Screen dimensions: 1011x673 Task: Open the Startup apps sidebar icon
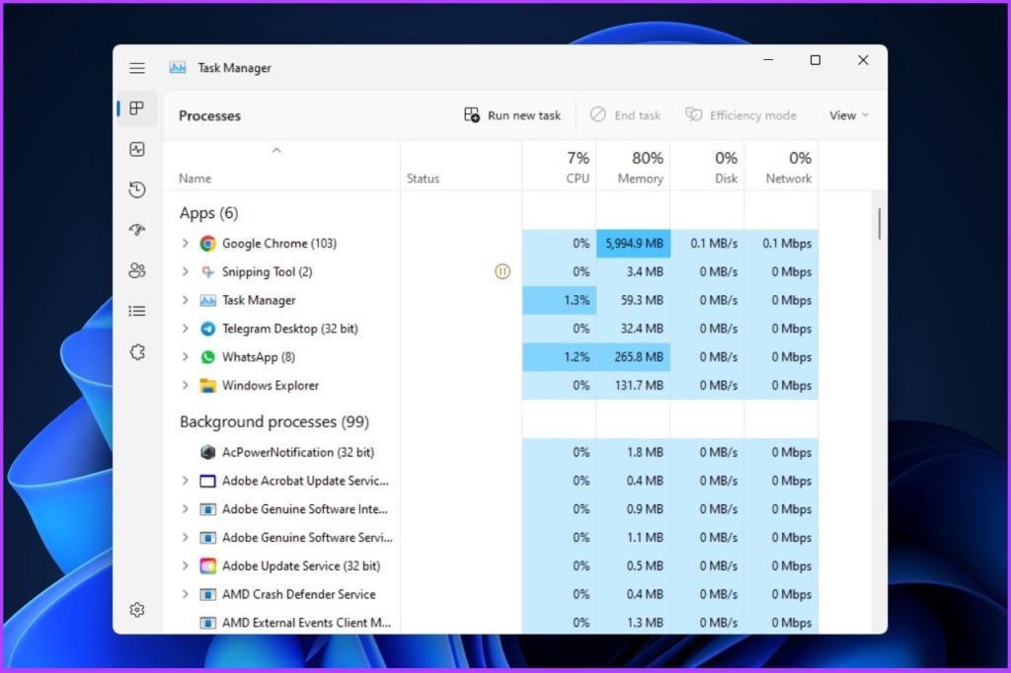tap(136, 230)
